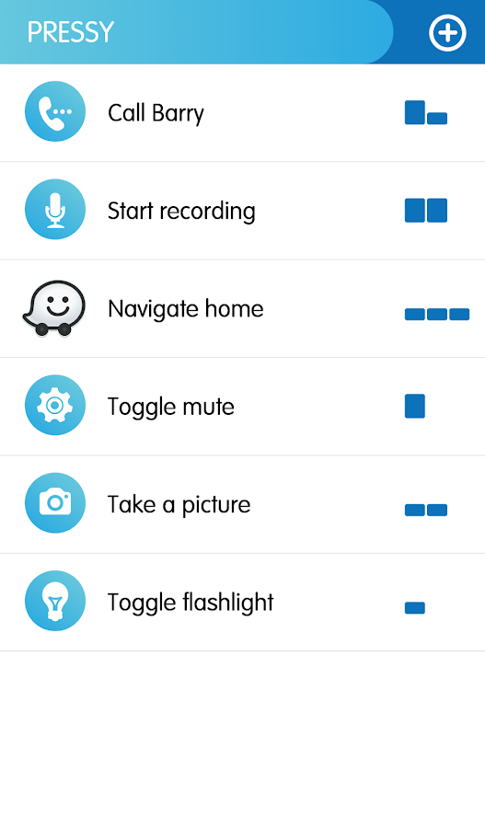Open the Toggle flashlight action
Viewport: 485px width, 828px height.
click(x=243, y=602)
